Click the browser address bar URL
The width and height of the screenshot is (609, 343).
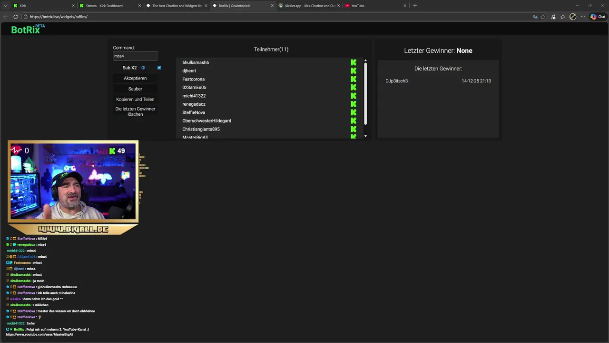click(x=59, y=17)
